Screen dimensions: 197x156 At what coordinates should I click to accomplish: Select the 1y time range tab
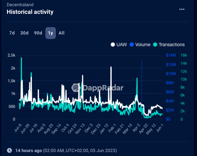(x=50, y=33)
